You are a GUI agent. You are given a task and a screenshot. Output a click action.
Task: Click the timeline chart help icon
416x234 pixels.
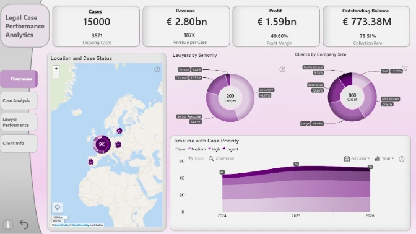[402, 158]
